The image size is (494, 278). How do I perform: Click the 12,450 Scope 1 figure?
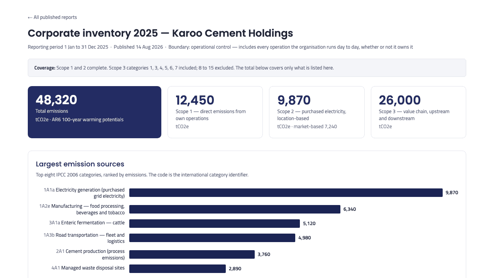(x=195, y=100)
